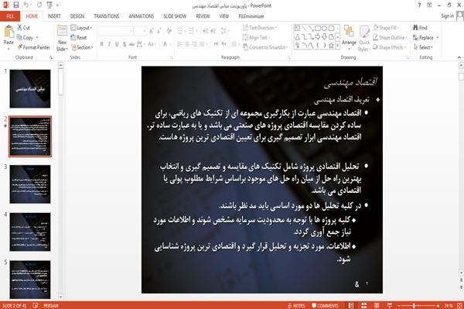Open the Shape Outline dropdown
Image resolution: width=464 pixels, height=309 pixels.
pos(391,38)
